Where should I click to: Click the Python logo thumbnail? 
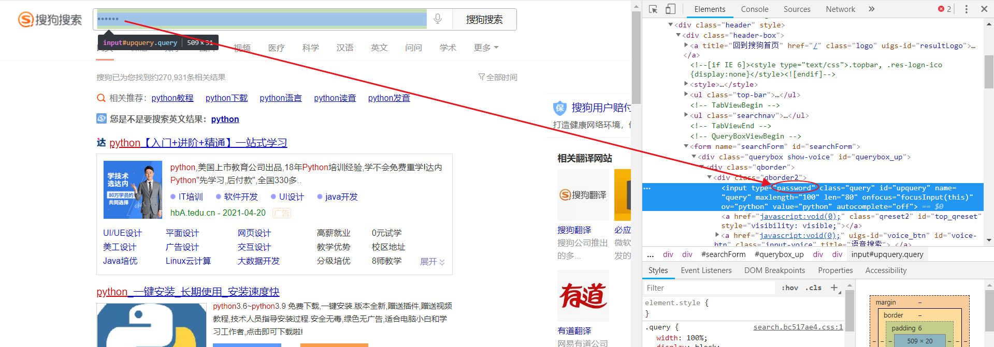coord(152,325)
